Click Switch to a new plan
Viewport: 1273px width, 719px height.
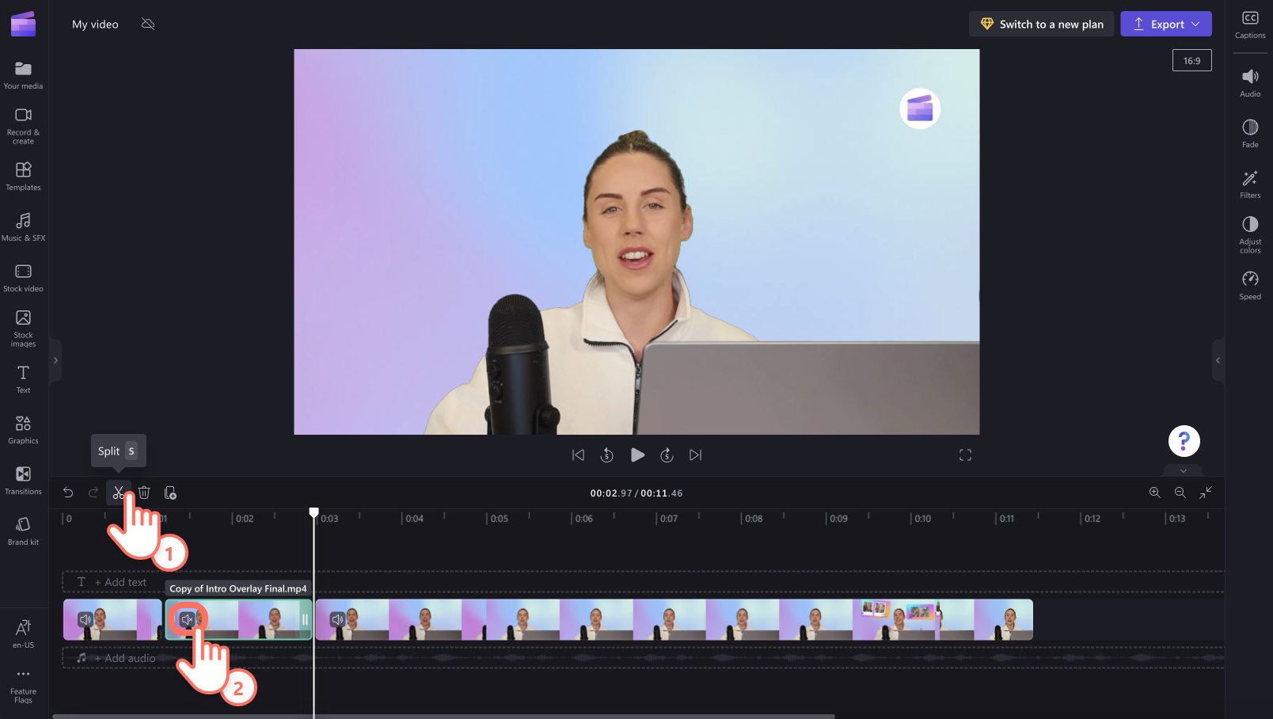pos(1041,23)
